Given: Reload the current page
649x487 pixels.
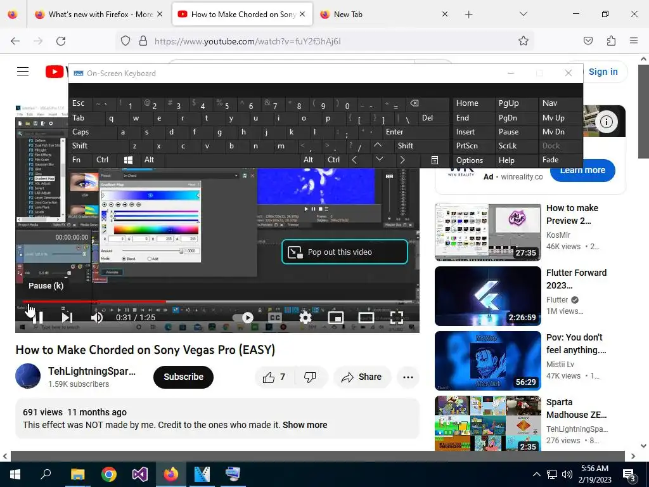Looking at the screenshot, I should [x=61, y=41].
